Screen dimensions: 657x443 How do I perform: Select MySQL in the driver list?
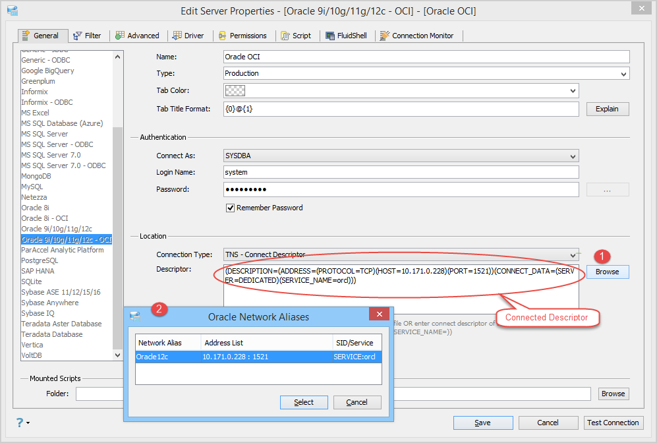[x=32, y=187]
